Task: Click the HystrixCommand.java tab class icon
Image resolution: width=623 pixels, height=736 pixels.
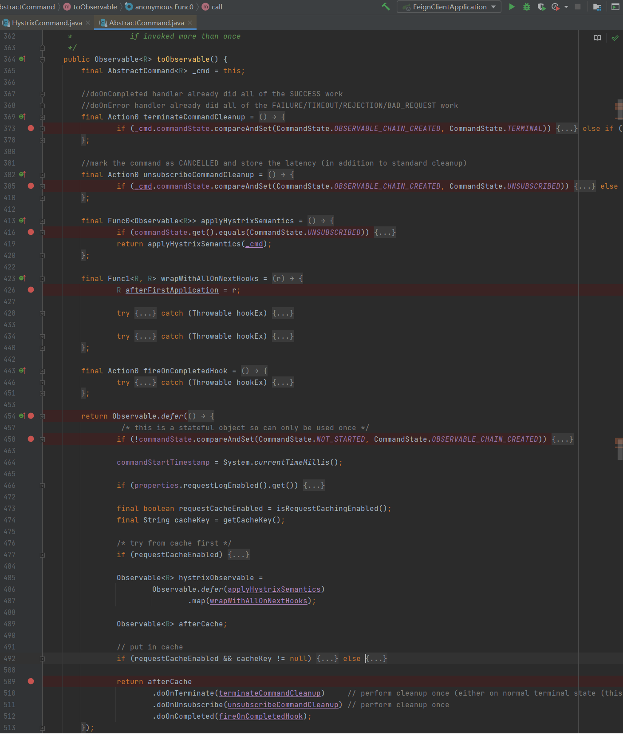Action: [x=6, y=23]
